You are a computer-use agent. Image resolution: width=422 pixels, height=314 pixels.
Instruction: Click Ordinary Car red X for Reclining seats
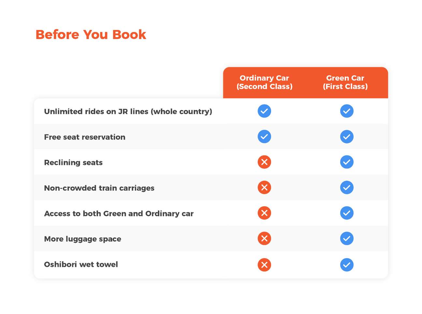(x=264, y=162)
